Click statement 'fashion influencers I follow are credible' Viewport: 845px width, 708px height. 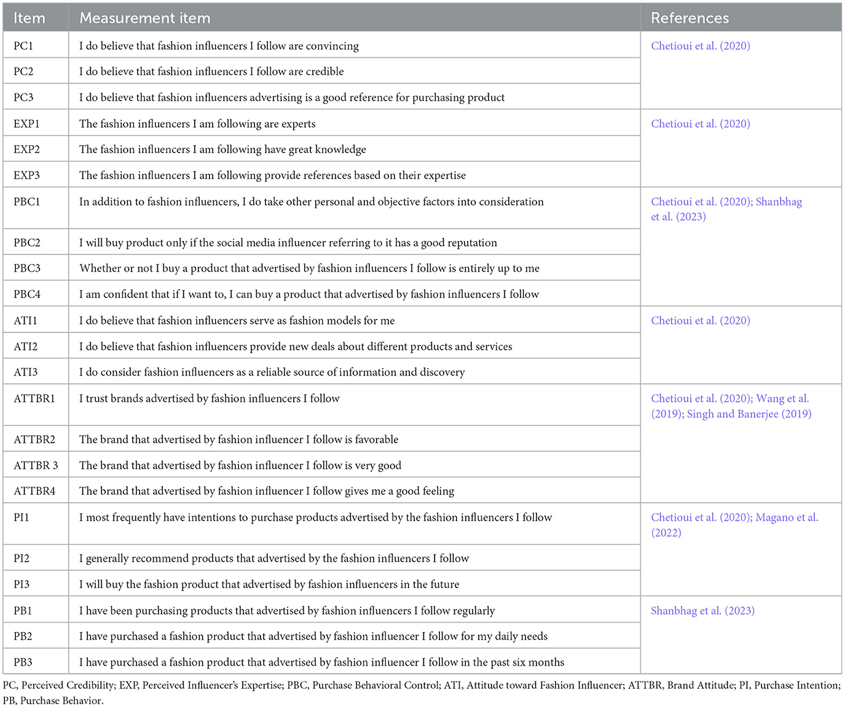(x=211, y=72)
